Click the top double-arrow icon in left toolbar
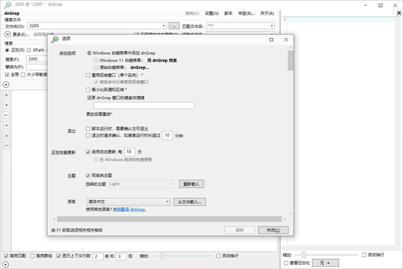 (6, 94)
